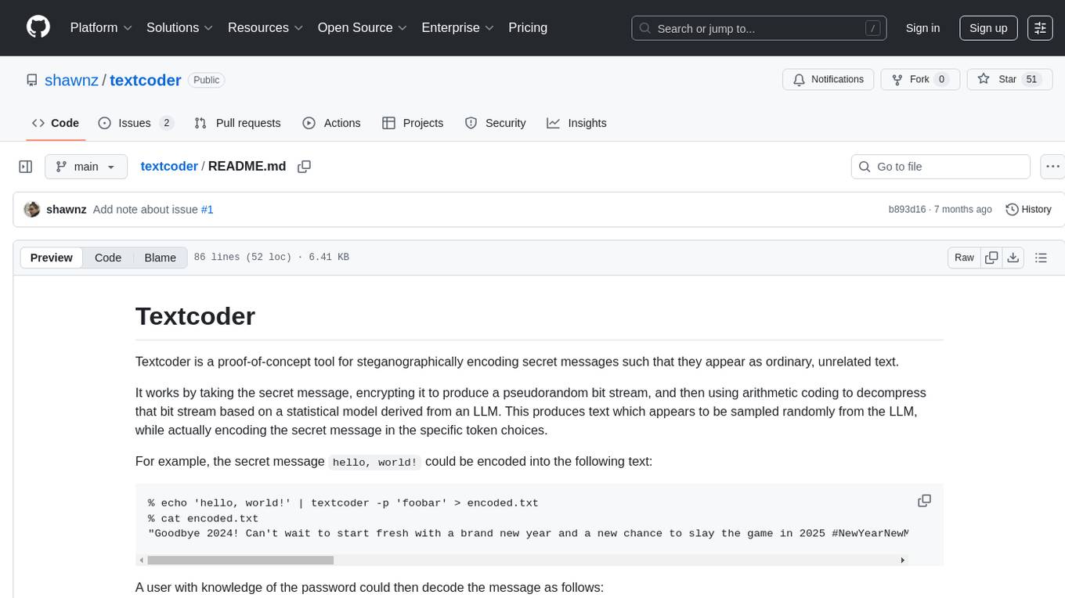This screenshot has height=598, width=1065.
Task: Click the 'hello, world!' inline code
Action: click(375, 463)
